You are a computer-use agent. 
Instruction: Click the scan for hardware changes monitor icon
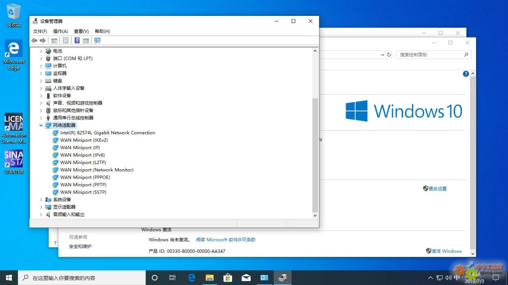click(x=97, y=40)
